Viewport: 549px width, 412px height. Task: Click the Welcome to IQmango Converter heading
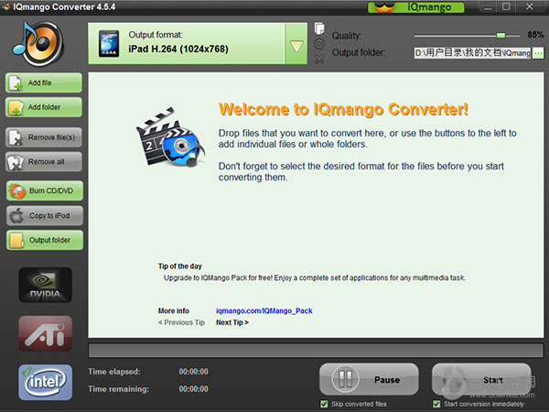tap(343, 109)
